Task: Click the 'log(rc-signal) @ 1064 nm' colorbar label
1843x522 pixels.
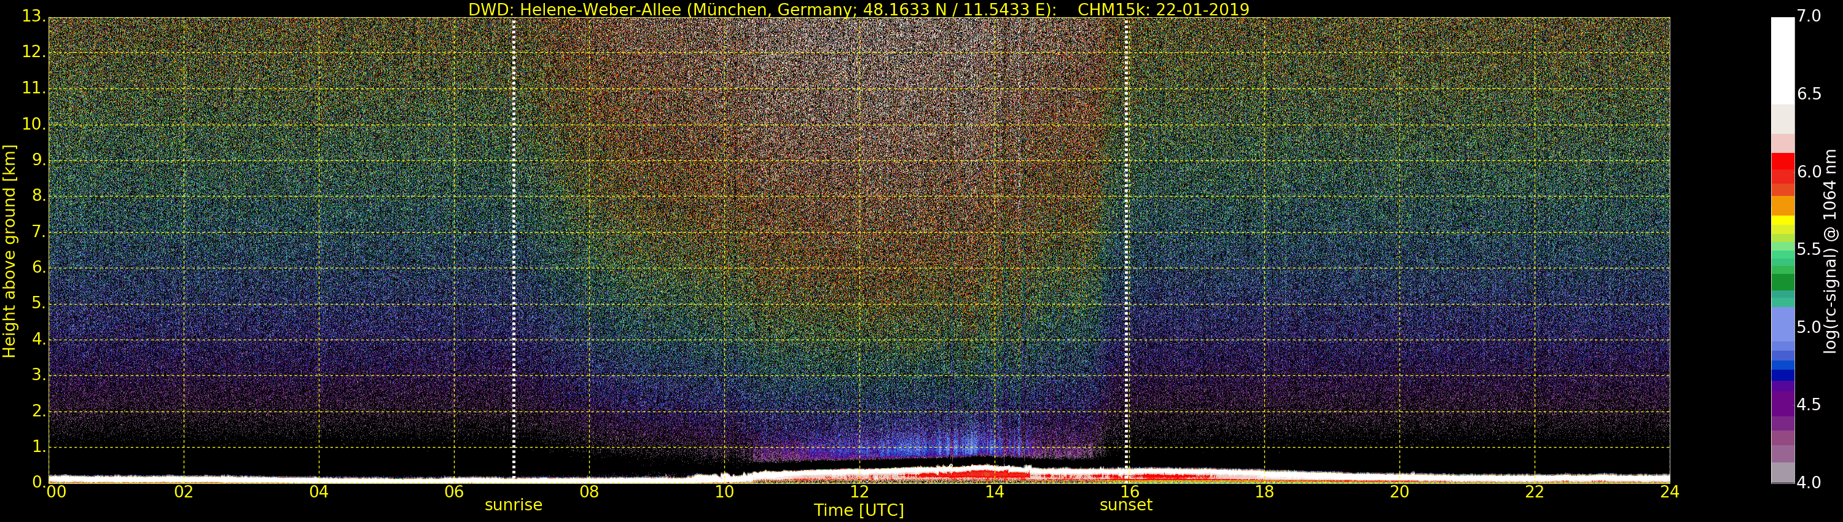Action: coord(1829,251)
